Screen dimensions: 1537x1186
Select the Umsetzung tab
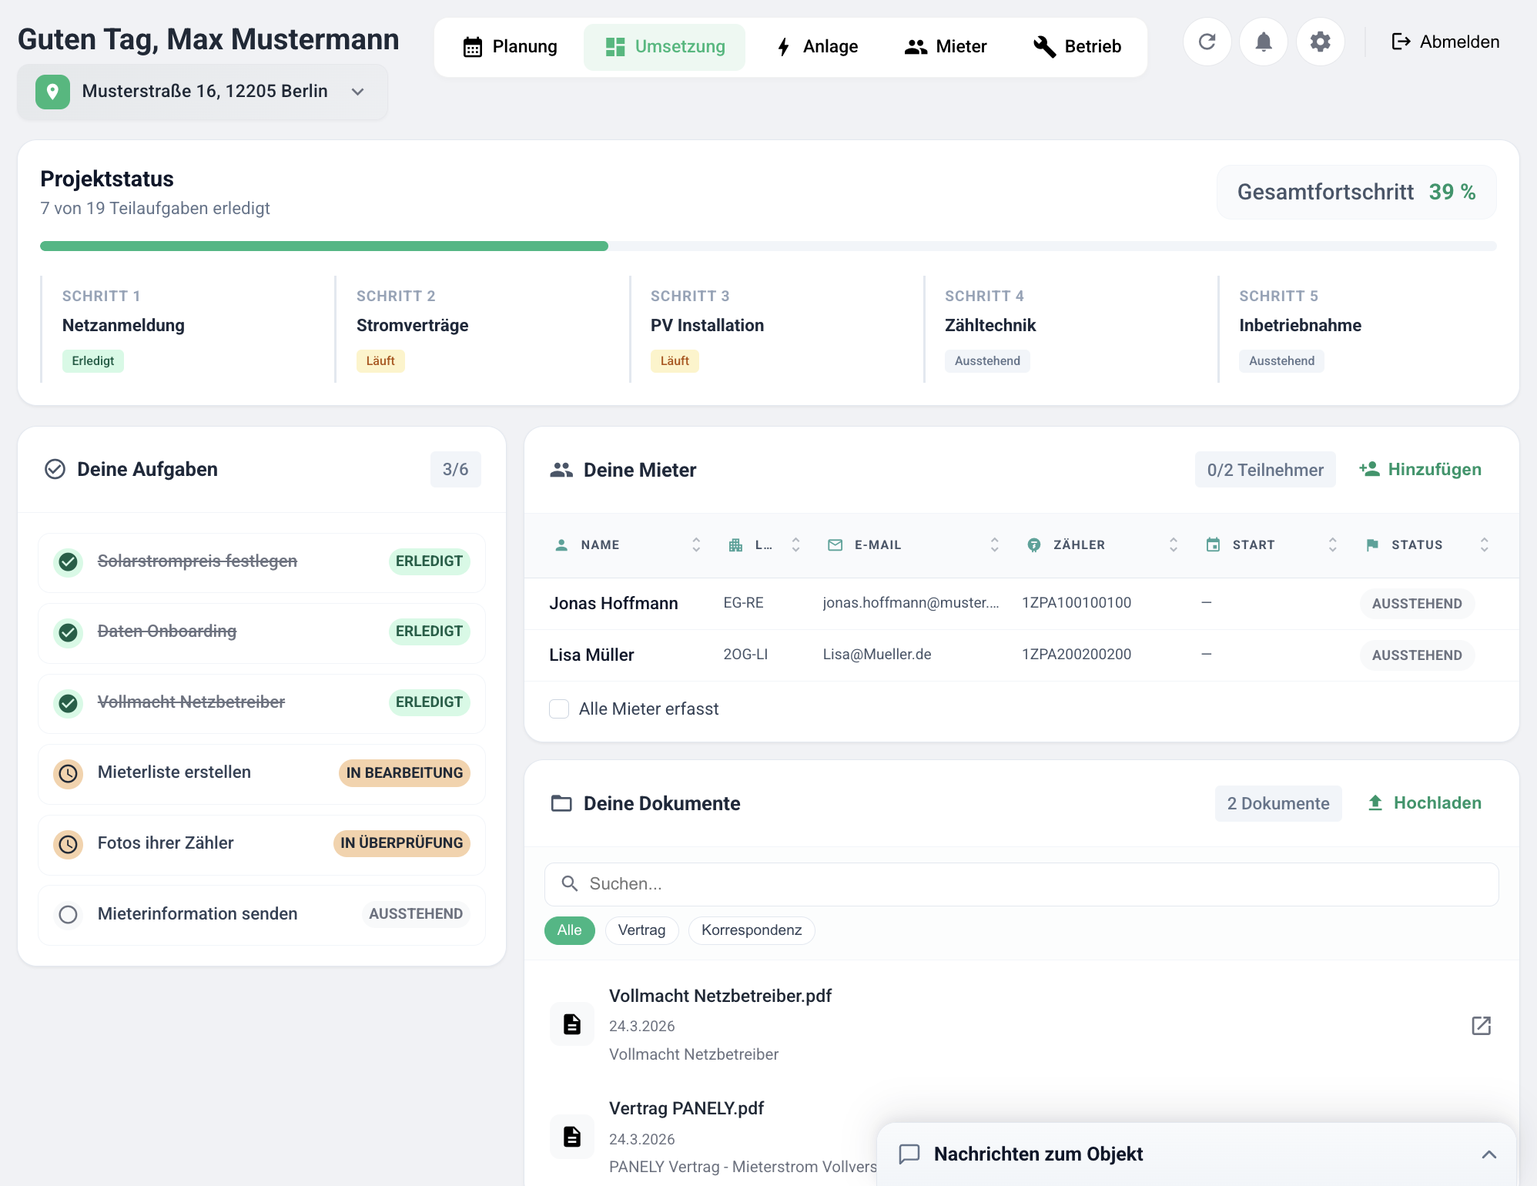tap(665, 47)
